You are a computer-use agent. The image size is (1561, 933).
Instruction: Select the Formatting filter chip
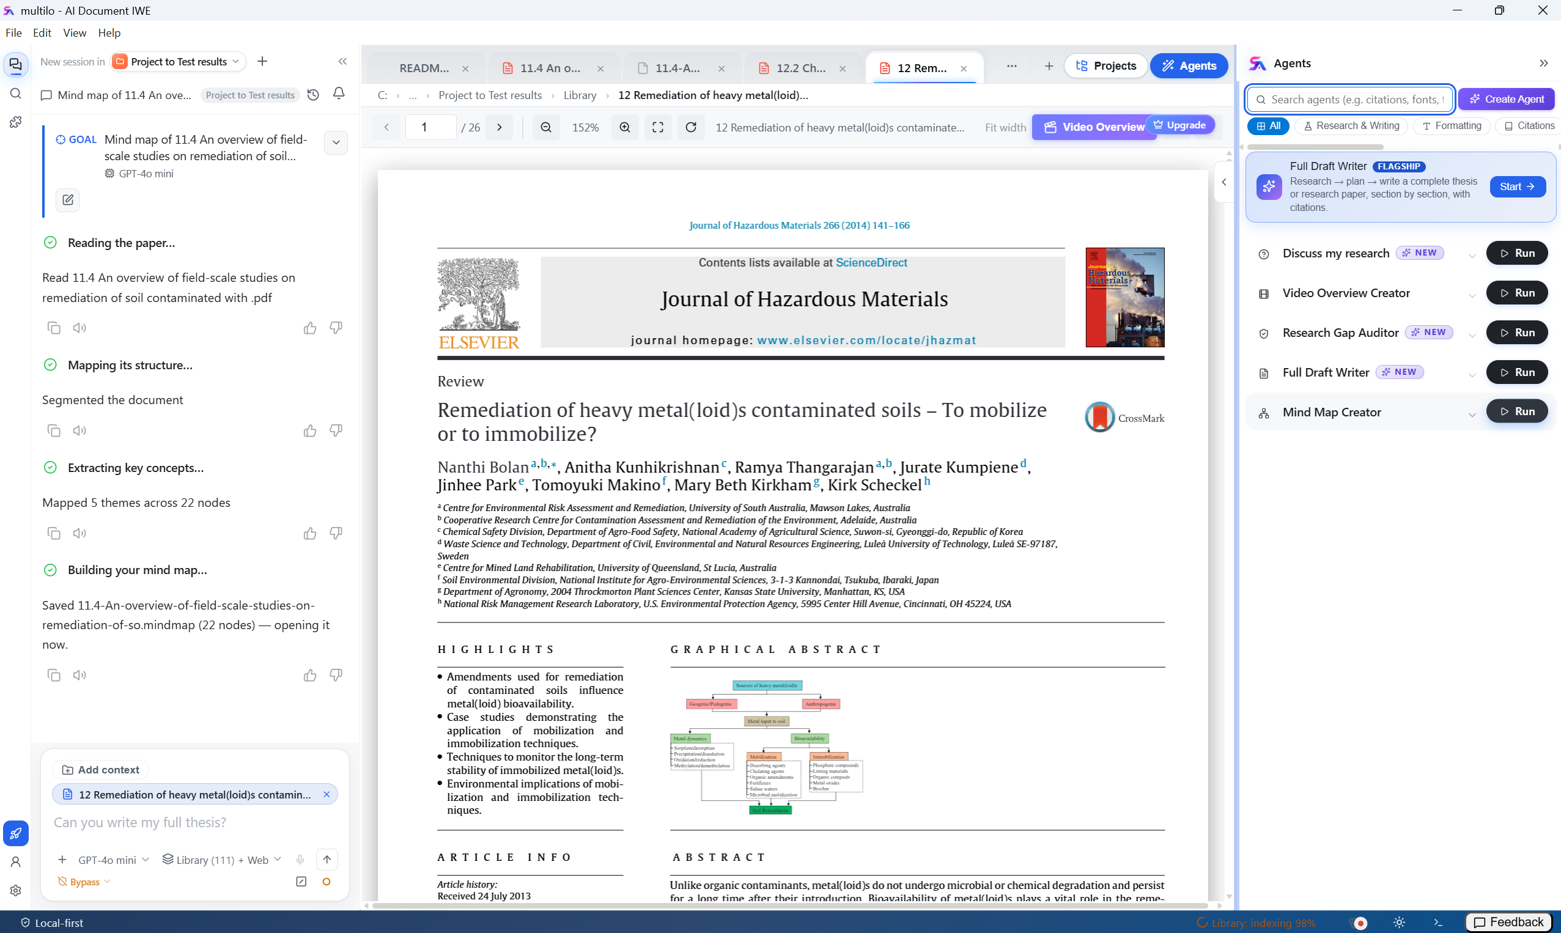tap(1452, 126)
